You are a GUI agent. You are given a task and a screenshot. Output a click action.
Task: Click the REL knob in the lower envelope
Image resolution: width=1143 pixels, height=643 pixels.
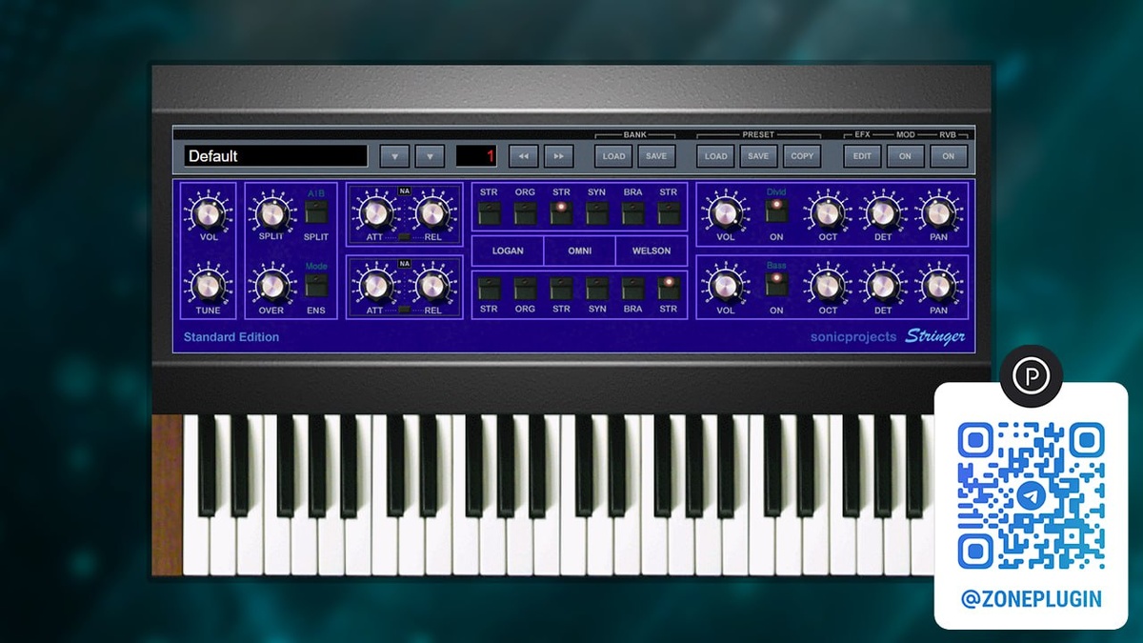(x=432, y=285)
